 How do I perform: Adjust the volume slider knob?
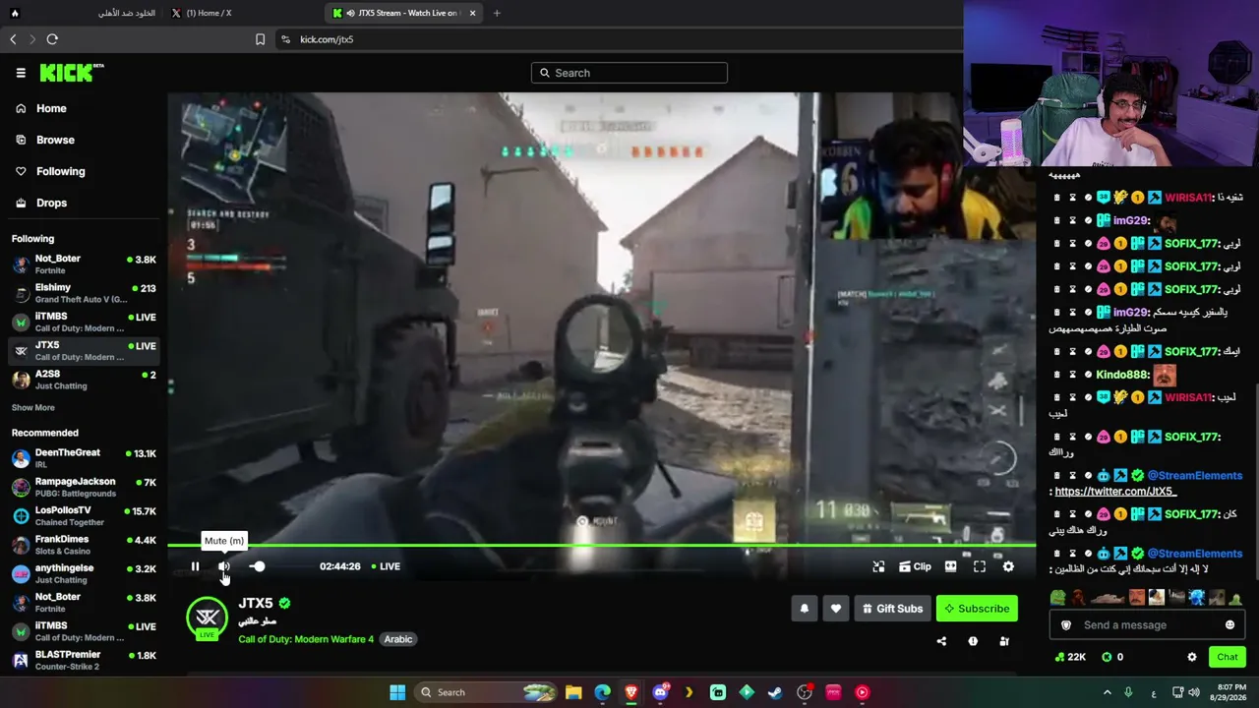tap(258, 566)
